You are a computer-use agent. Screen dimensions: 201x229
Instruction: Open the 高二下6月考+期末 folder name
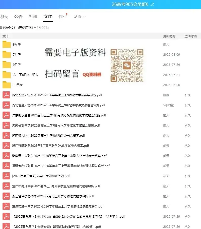pos(25,75)
